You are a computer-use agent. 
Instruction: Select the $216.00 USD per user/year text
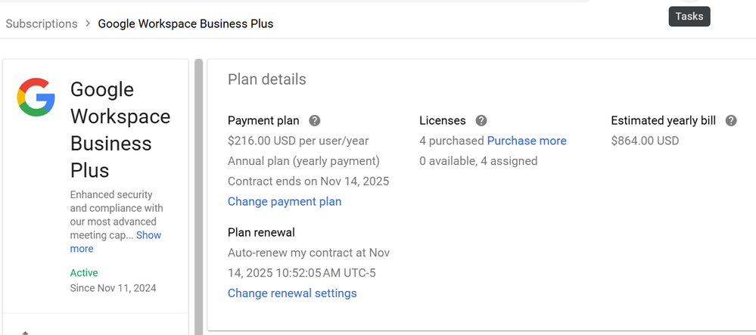click(298, 141)
